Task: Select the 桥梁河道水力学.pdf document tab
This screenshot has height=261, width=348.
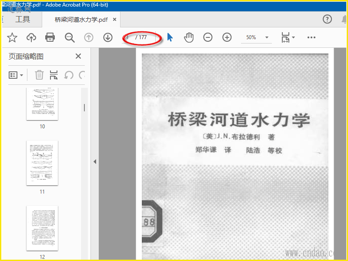Action: (81, 20)
